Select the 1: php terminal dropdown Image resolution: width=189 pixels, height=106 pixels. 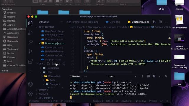point(122,76)
